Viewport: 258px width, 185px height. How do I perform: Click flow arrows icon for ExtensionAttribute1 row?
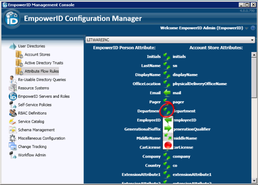[x=167, y=175]
